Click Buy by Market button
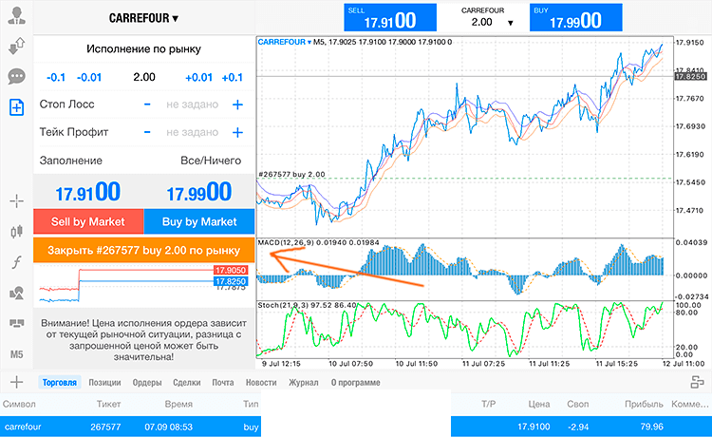The image size is (712, 437). pos(199,221)
